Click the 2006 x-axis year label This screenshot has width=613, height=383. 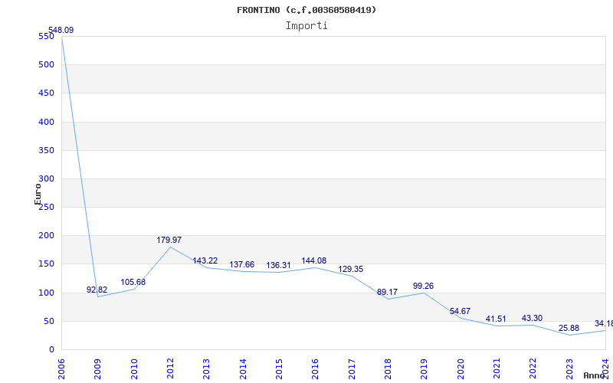click(x=61, y=369)
